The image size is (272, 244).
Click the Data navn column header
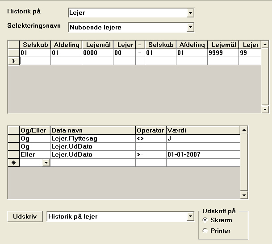(x=92, y=130)
